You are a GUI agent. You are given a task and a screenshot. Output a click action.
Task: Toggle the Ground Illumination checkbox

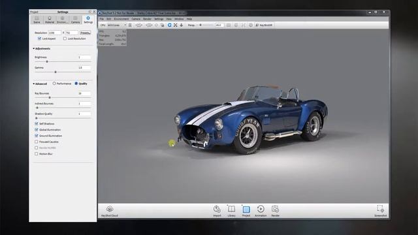(37, 136)
